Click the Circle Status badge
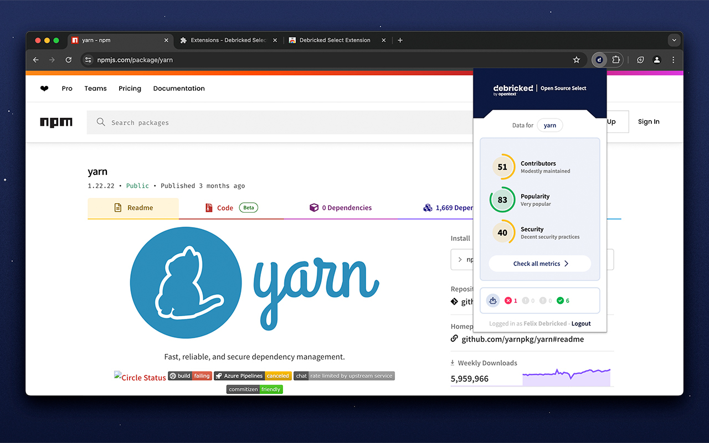The width and height of the screenshot is (709, 443). click(x=140, y=377)
